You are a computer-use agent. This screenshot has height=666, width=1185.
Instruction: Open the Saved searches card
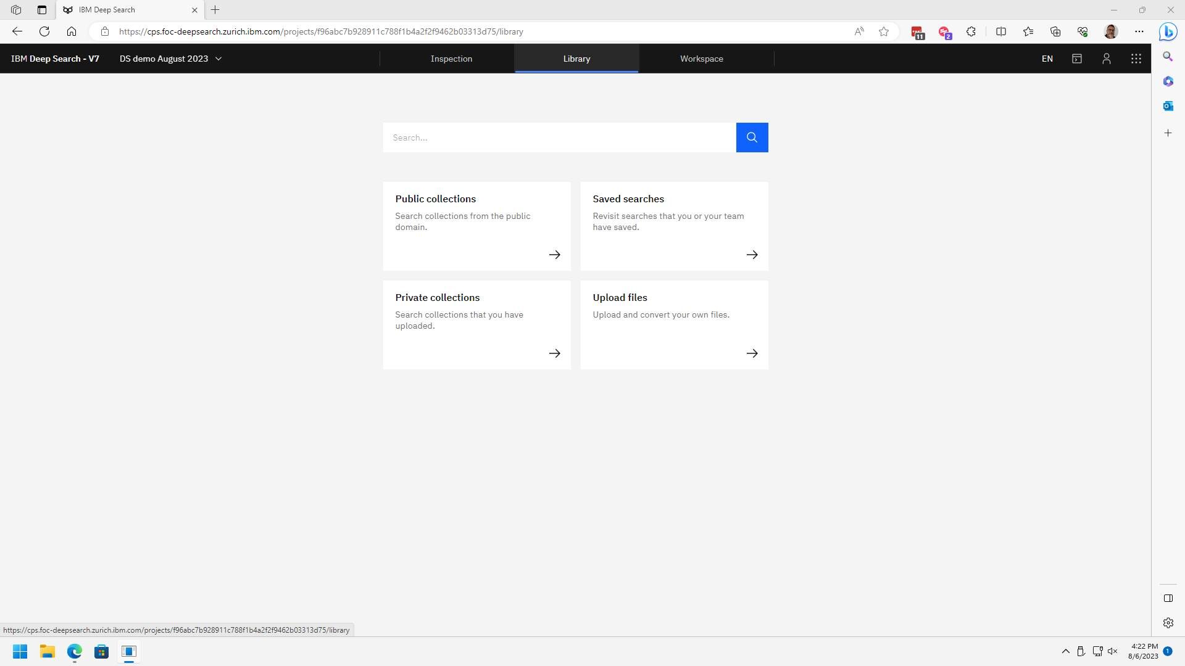(x=674, y=226)
